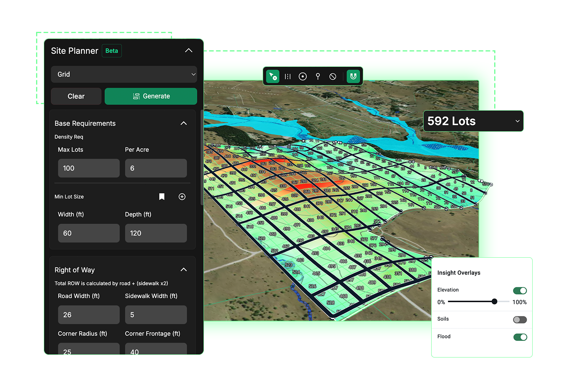The image size is (576, 384).
Task: Collapse the Right of Way section
Action: [184, 270]
